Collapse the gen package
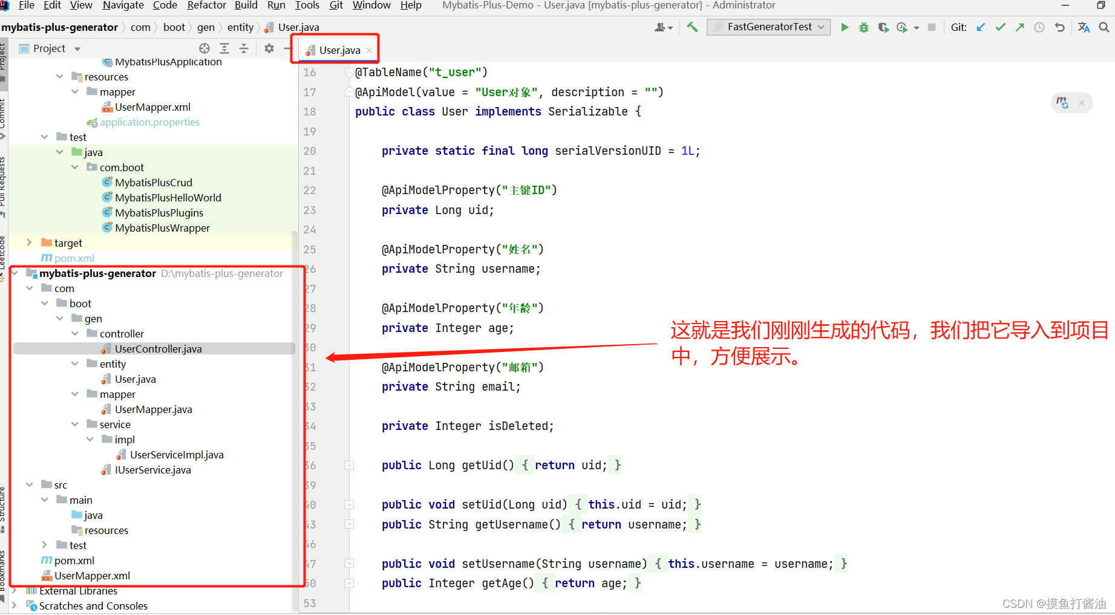The width and height of the screenshot is (1115, 615). pos(59,318)
